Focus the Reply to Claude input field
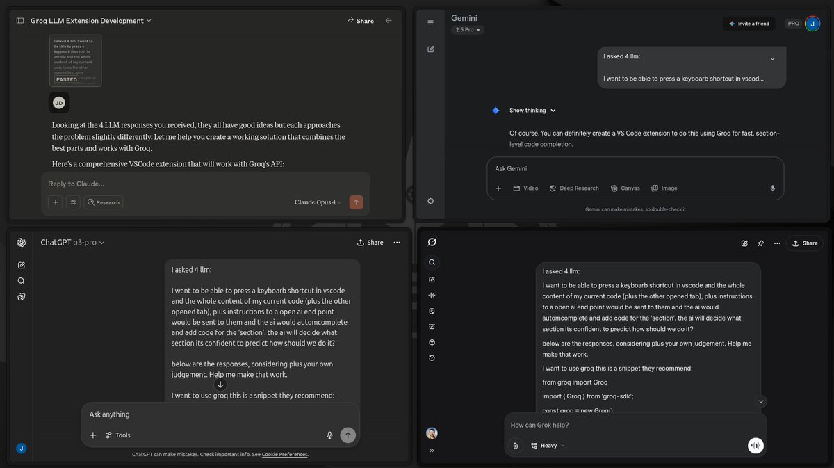The height and width of the screenshot is (468, 834). [205, 184]
